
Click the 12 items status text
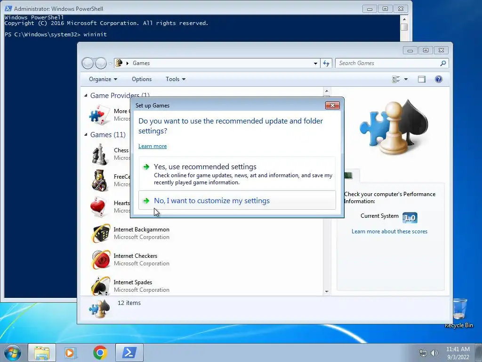tap(129, 303)
